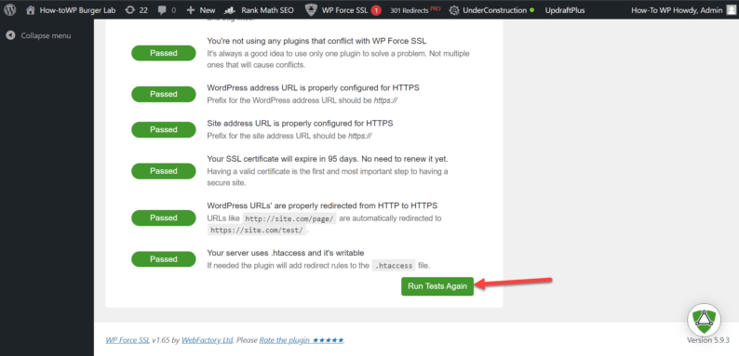
Task: Open the WP Force SSL footer link
Action: (128, 340)
